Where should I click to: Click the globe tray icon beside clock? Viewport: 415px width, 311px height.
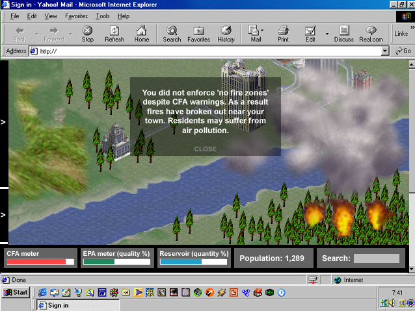(x=410, y=303)
